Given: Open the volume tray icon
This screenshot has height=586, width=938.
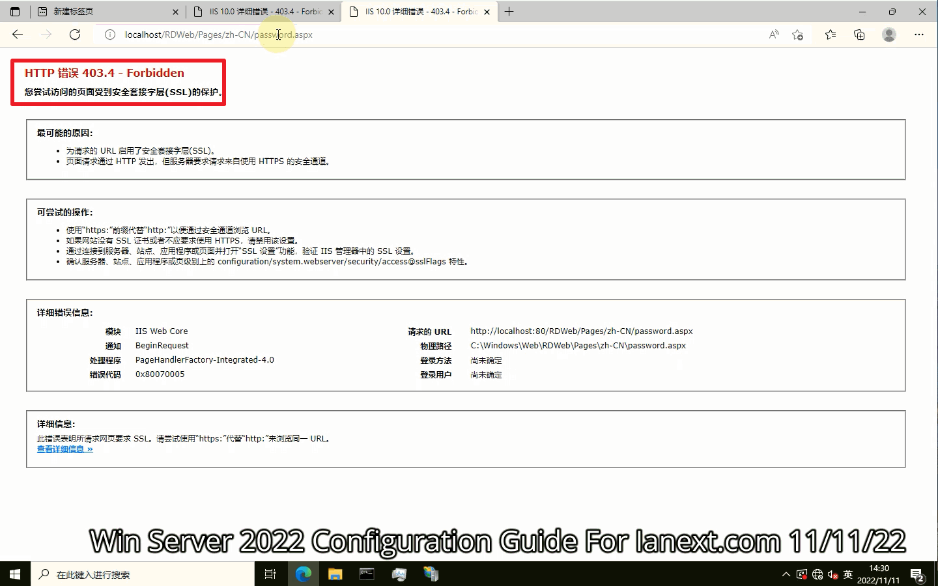Looking at the screenshot, I should pos(832,574).
